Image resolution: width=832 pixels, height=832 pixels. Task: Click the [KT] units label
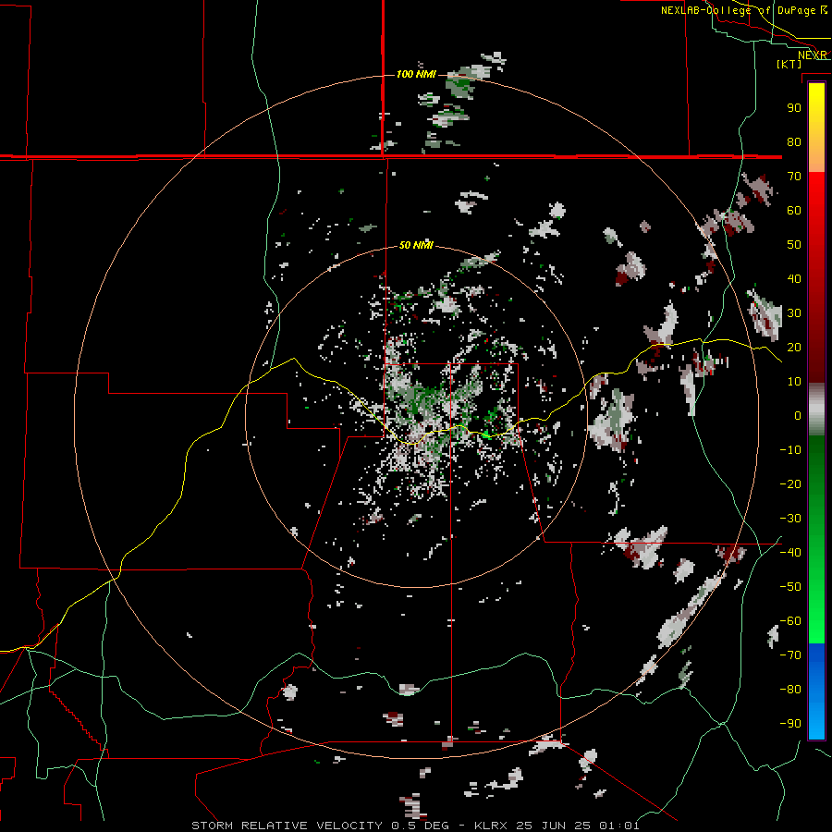[789, 64]
